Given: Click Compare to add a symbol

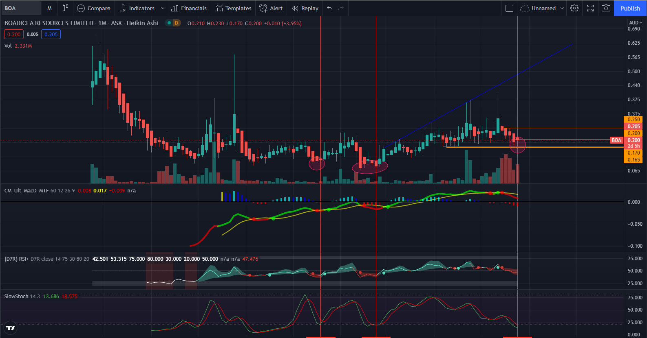Looking at the screenshot, I should [94, 8].
